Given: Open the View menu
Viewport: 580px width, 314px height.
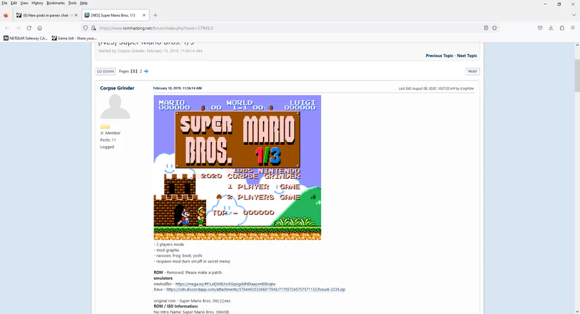Looking at the screenshot, I should 24,3.
